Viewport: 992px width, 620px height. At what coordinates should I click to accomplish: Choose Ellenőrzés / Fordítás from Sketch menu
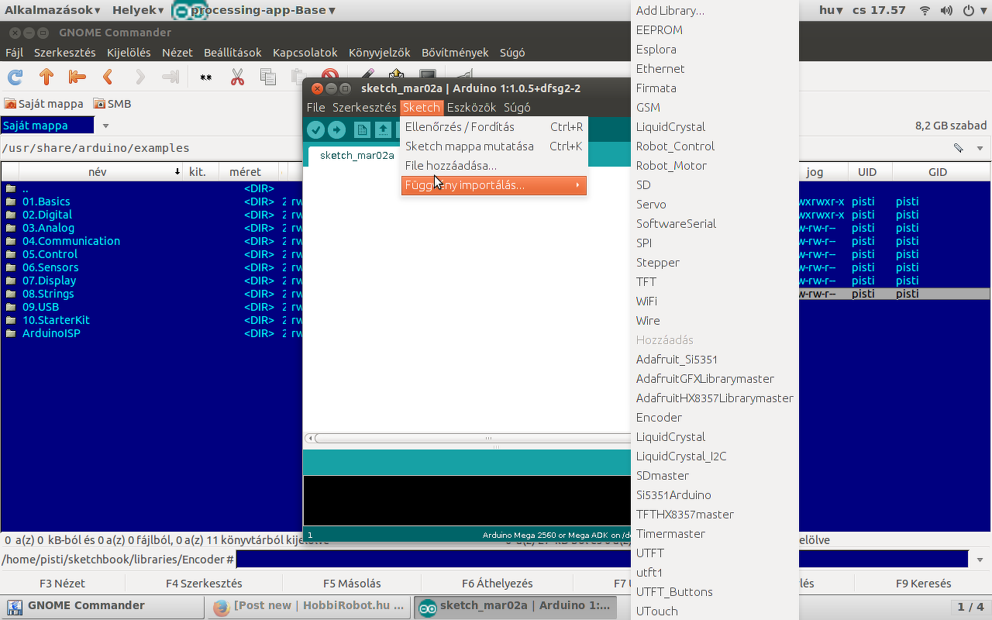tap(494, 127)
